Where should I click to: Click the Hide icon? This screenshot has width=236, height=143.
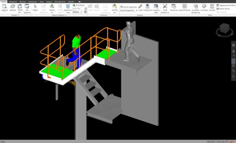click(x=90, y=6)
